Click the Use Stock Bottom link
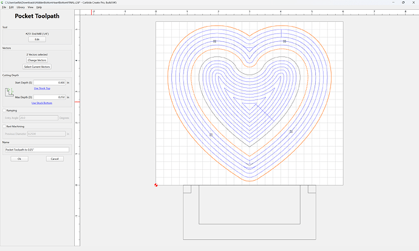This screenshot has height=251, width=419. click(42, 103)
